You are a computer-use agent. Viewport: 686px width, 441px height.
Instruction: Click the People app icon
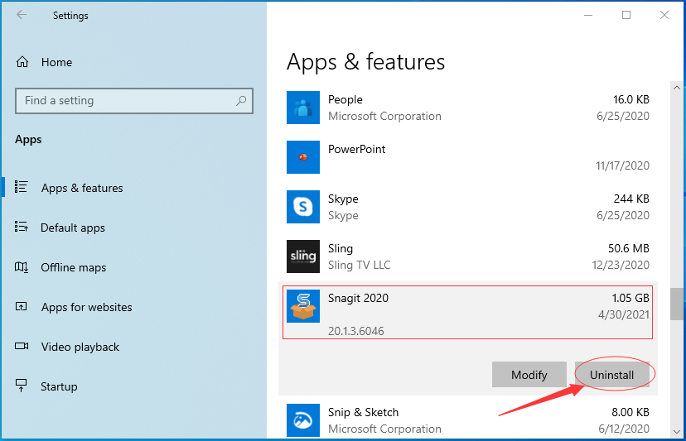tap(303, 108)
